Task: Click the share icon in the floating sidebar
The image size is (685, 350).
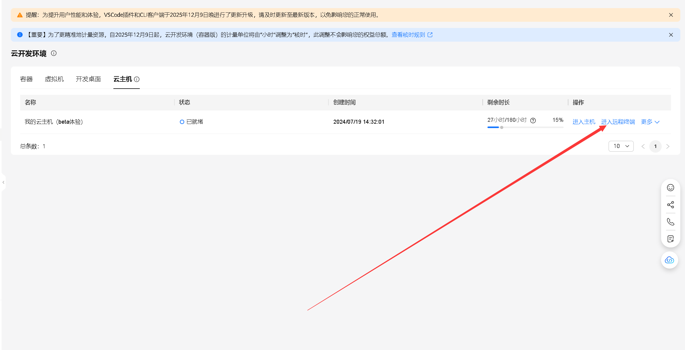Action: 670,205
